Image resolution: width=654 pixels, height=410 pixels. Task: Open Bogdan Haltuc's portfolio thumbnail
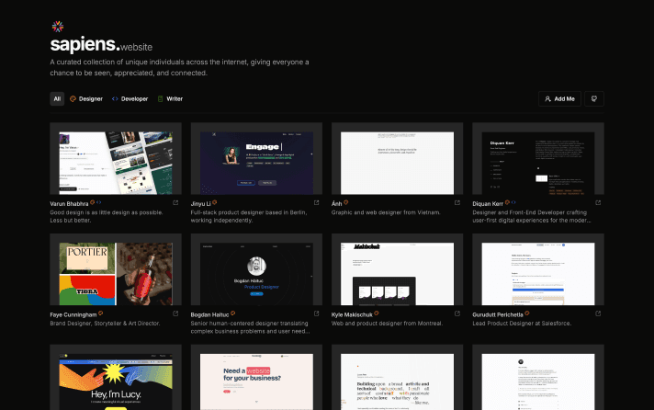pos(256,269)
